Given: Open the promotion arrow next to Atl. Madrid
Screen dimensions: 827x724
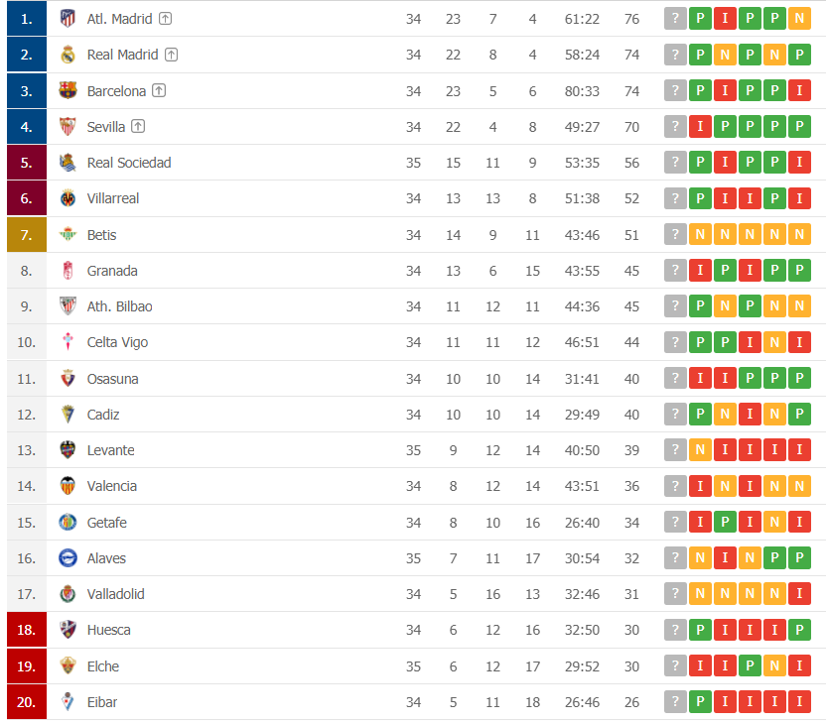Looking at the screenshot, I should coord(164,18).
